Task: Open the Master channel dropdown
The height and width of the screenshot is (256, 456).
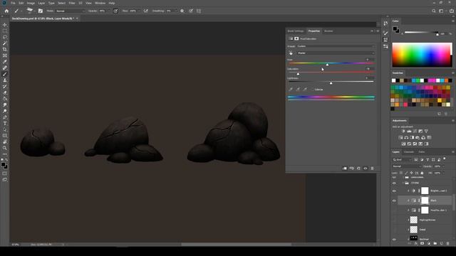Action: (x=336, y=53)
